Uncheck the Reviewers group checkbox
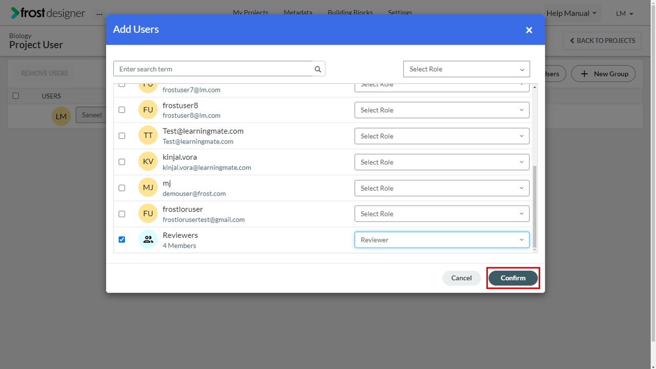The height and width of the screenshot is (369, 656). 121,239
